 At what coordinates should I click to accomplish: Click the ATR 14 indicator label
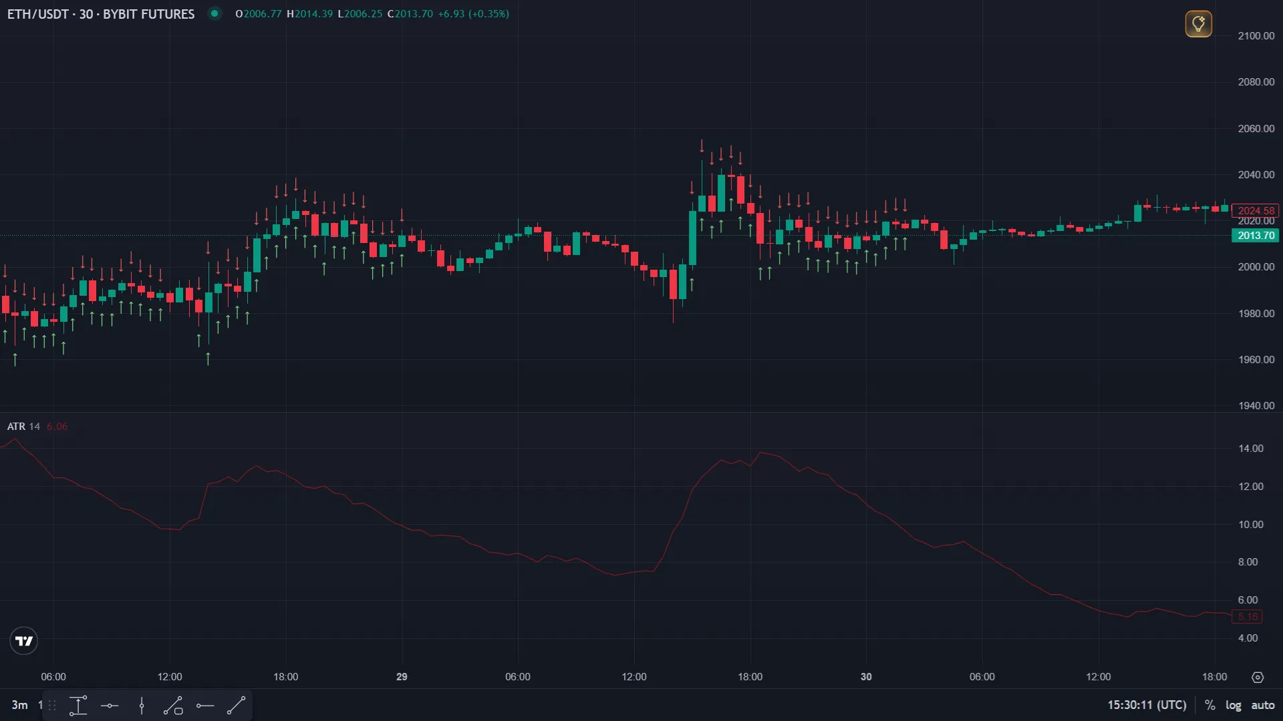point(23,427)
